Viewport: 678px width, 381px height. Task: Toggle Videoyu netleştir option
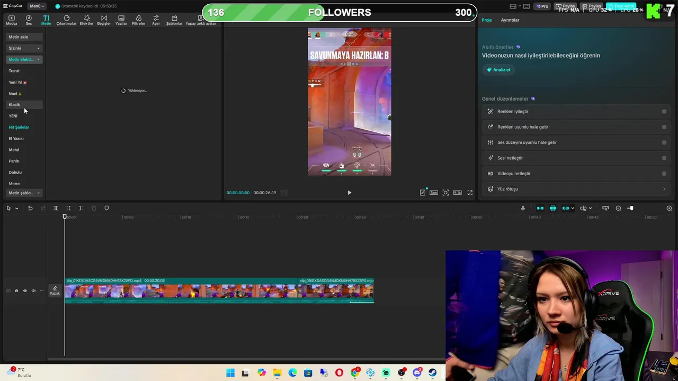[x=664, y=174]
